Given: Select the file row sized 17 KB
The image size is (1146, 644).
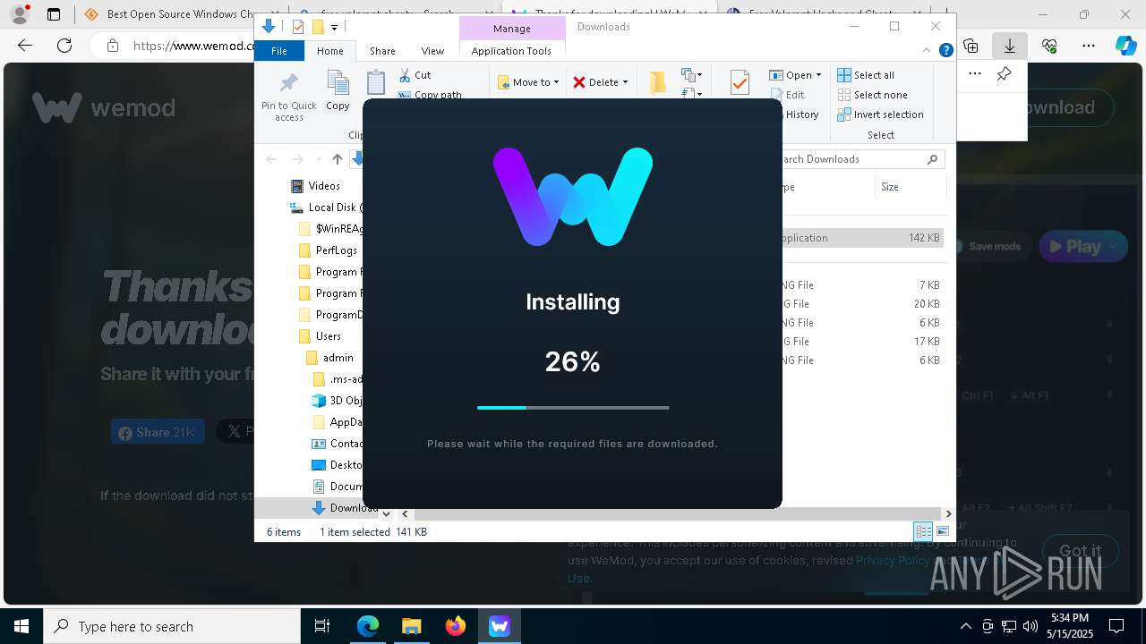Looking at the screenshot, I should (862, 342).
